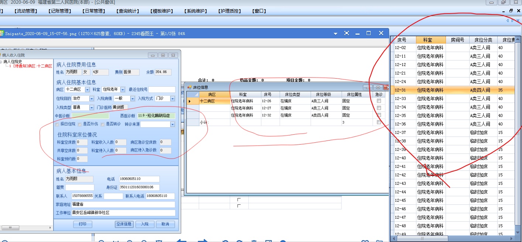Tick the 急诊 checkbox for bed 12-27
Image resolution: width=522 pixels, height=242 pixels.
(x=379, y=108)
